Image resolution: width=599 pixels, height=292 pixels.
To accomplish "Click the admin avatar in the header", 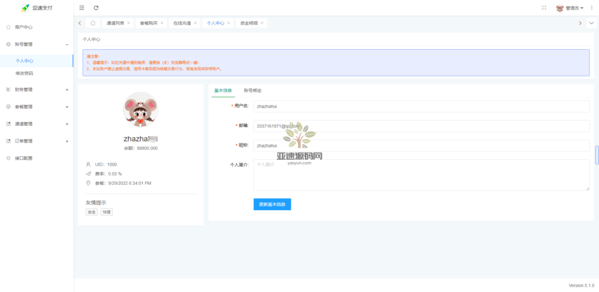I will coord(560,8).
